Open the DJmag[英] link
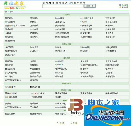 click(x=85, y=47)
